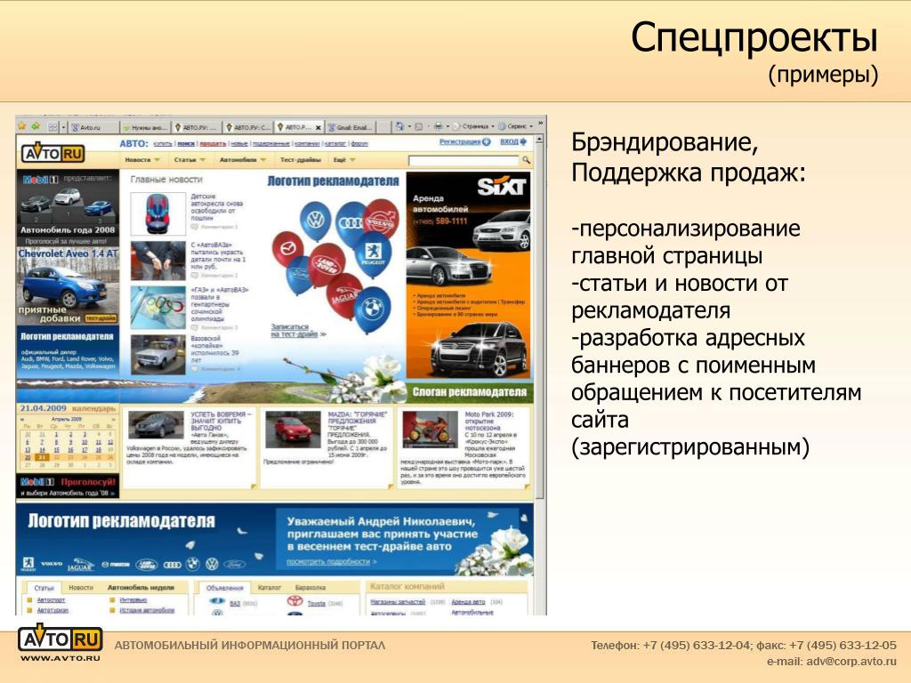Open the Интервью link
This screenshot has height=683, width=911.
[x=133, y=600]
